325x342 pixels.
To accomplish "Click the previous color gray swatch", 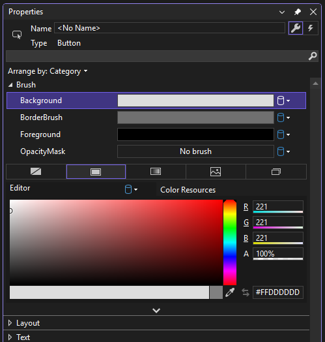I will click(216, 292).
